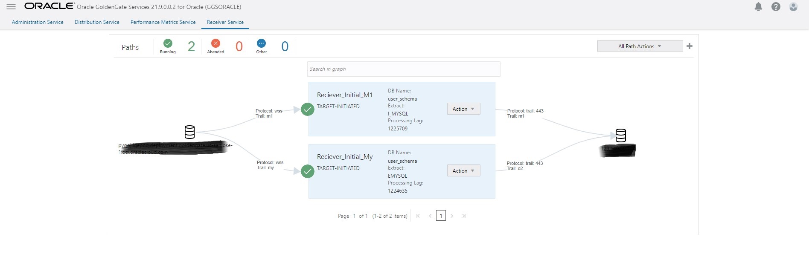Open the Action dropdown for Reciever_Initial_My
Screen dimensions: 809x274
coord(463,171)
